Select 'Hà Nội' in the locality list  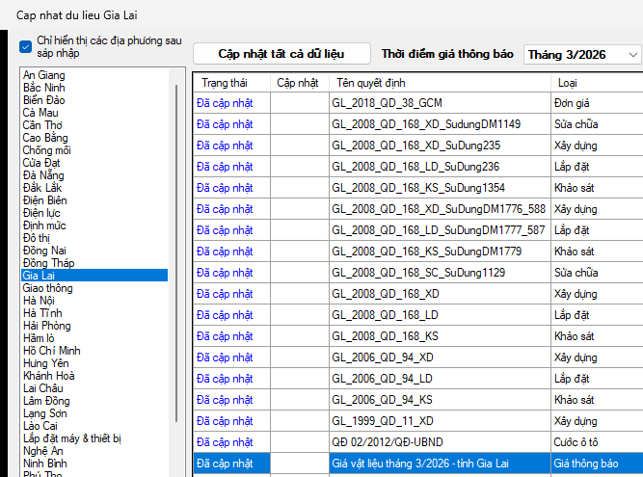[40, 301]
